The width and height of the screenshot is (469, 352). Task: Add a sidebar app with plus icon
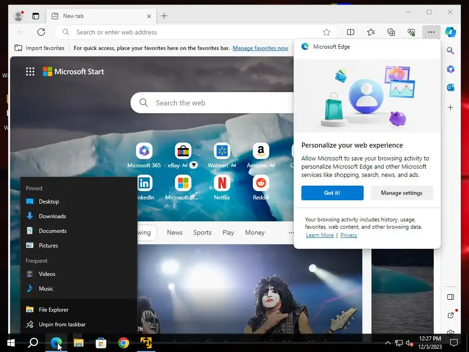coord(451,107)
